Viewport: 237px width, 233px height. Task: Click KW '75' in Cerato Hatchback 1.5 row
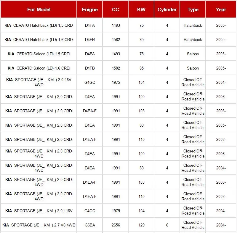[x=142, y=25]
